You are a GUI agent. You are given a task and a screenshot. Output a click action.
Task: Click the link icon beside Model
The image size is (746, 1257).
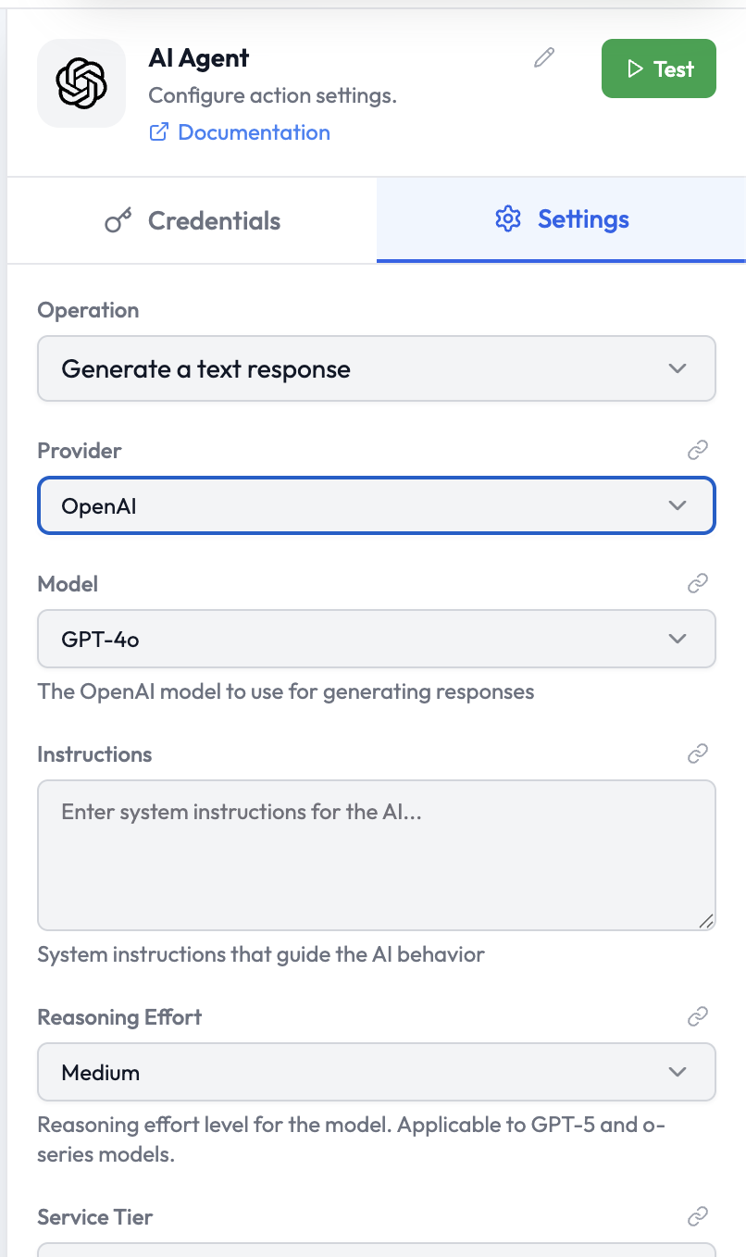(698, 584)
